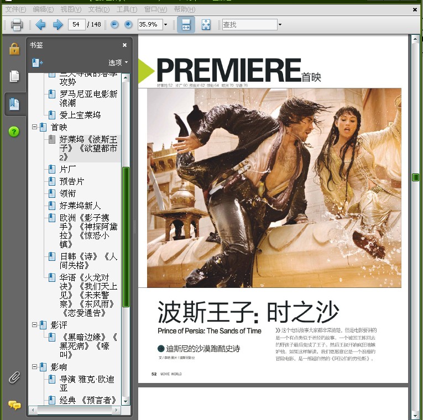Collapse the 首映 bookmark node
Viewport: 423px width, 420px height.
click(x=34, y=127)
